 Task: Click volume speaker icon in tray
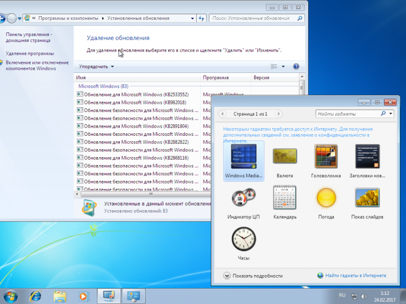coord(364,296)
